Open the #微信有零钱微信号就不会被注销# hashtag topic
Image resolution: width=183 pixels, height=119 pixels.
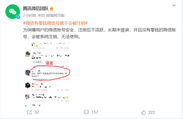coord(55,23)
